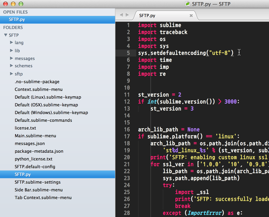The image size is (269, 217).
Task: Expand the lib folder
Action: [11, 50]
